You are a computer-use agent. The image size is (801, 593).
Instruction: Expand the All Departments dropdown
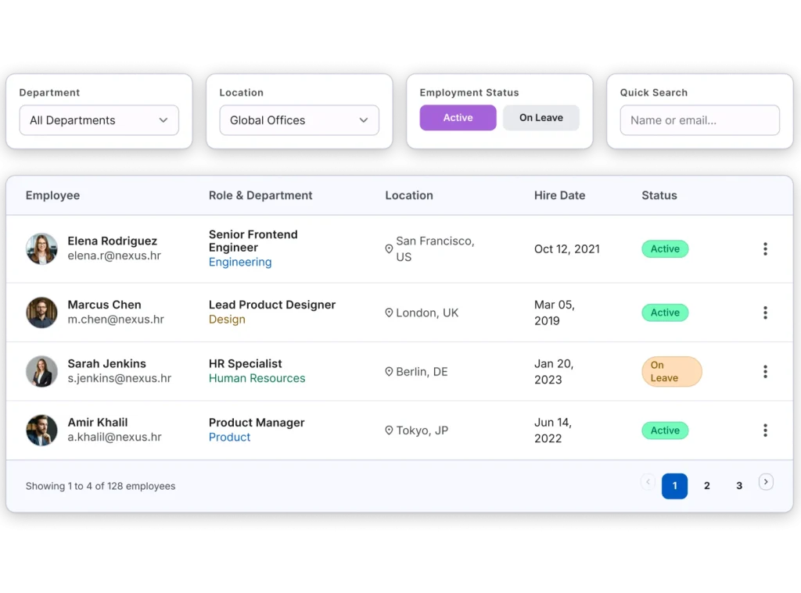99,120
